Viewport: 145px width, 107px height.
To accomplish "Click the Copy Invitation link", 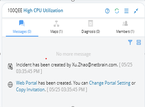I will click(31, 90).
